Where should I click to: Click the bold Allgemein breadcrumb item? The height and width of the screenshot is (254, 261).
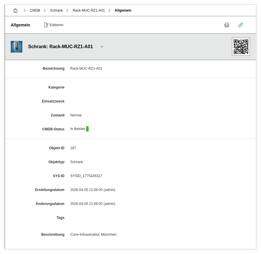pos(123,10)
